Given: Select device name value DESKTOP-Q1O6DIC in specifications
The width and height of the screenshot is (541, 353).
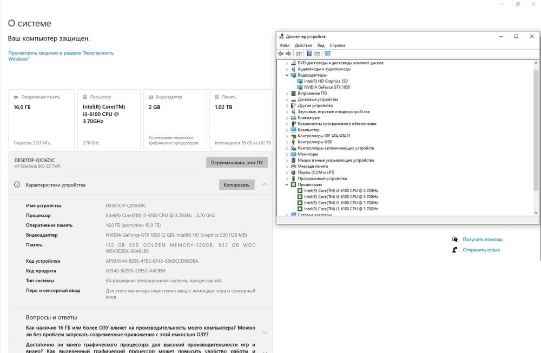Looking at the screenshot, I should (126, 205).
